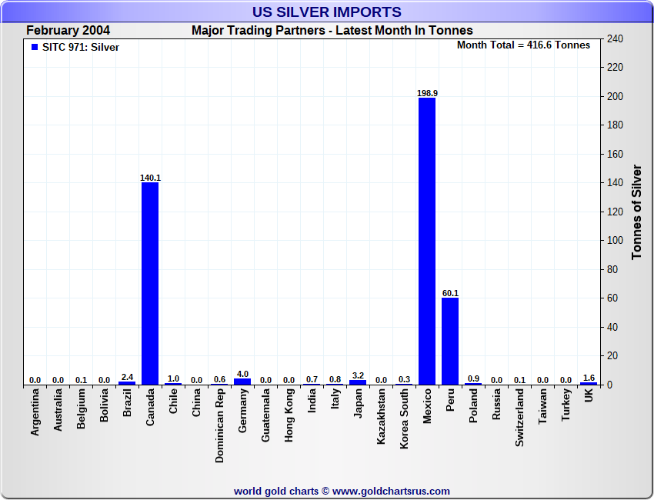Click the 240 tick on the y-axis
Screen dimensions: 654x500
[x=615, y=38]
